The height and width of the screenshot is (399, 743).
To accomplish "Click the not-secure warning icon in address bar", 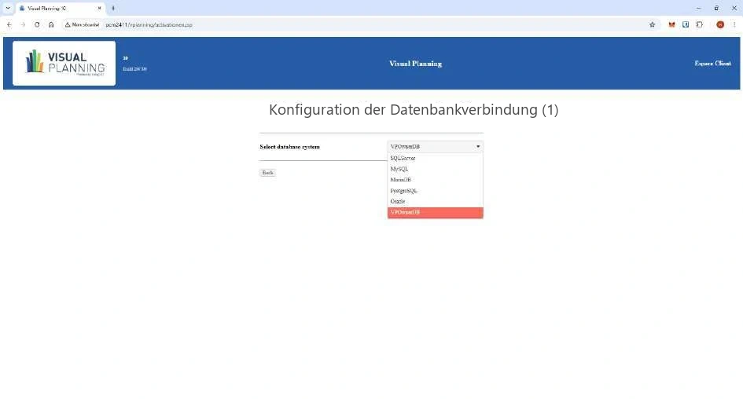I will coord(68,24).
